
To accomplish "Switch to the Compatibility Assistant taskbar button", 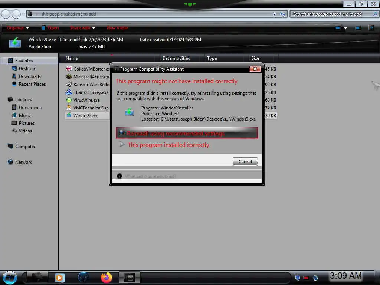I will 130,277.
